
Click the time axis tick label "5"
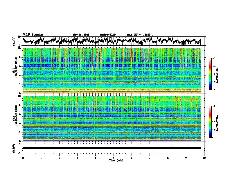coord(114,158)
